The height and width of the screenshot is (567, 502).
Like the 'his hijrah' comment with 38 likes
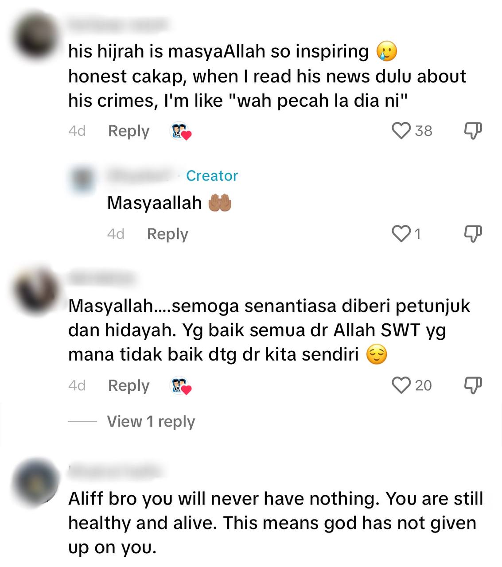[x=401, y=131]
